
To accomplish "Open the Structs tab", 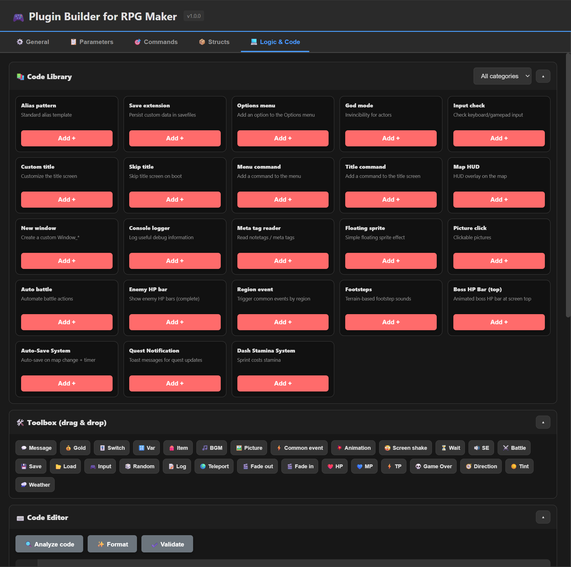I will pos(214,42).
